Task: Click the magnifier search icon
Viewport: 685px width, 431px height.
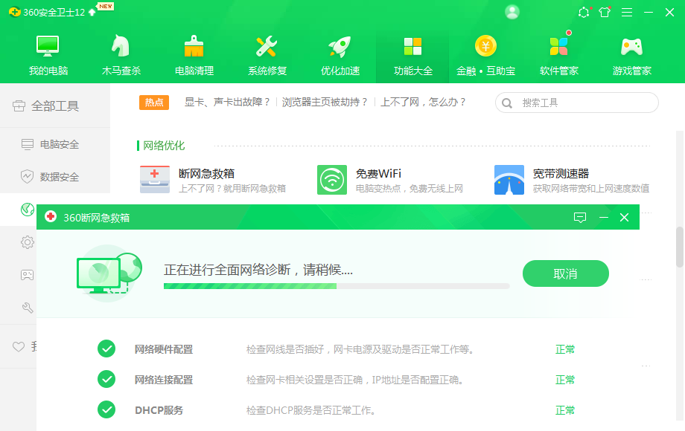Action: (507, 103)
